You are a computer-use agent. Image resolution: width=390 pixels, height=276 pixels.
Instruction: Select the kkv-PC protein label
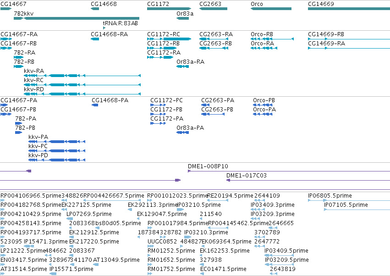click(x=38, y=146)
